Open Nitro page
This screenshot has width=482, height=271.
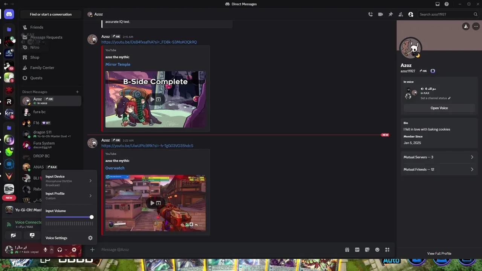(x=51, y=47)
